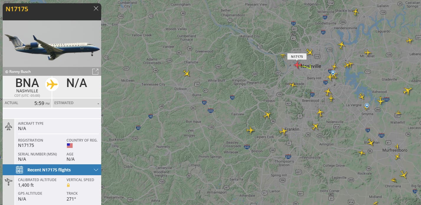Screen dimensions: 421x205
Task: Click the BNA Nashville origin airport code
Action: pos(27,83)
